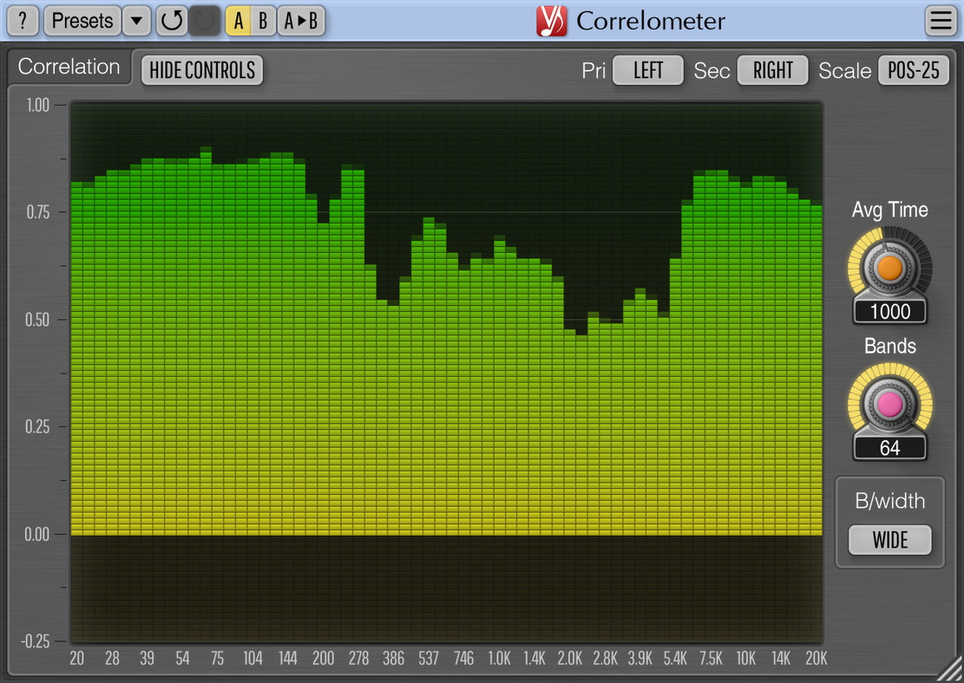Select the Correlation tab
The height and width of the screenshot is (683, 964).
click(69, 66)
